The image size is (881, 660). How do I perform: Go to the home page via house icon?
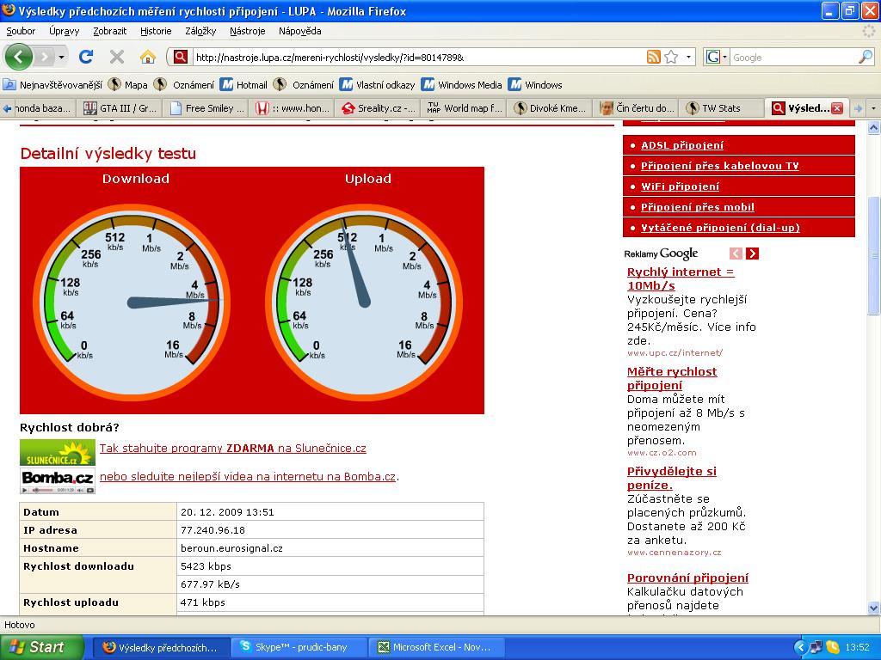pos(148,57)
